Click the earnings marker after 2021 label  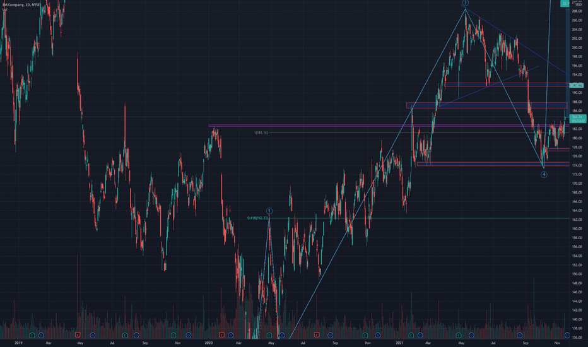[x=411, y=335]
